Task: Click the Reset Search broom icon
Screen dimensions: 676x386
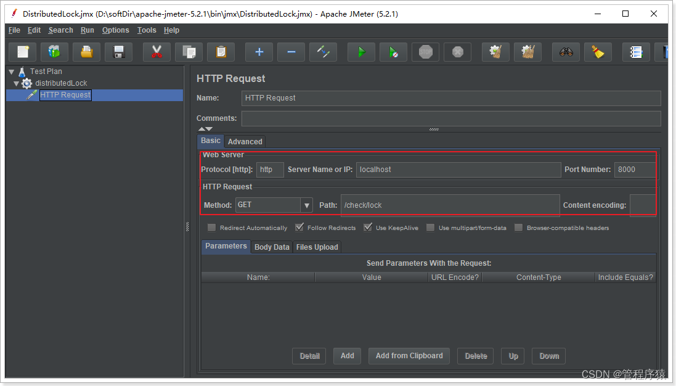Action: [598, 52]
